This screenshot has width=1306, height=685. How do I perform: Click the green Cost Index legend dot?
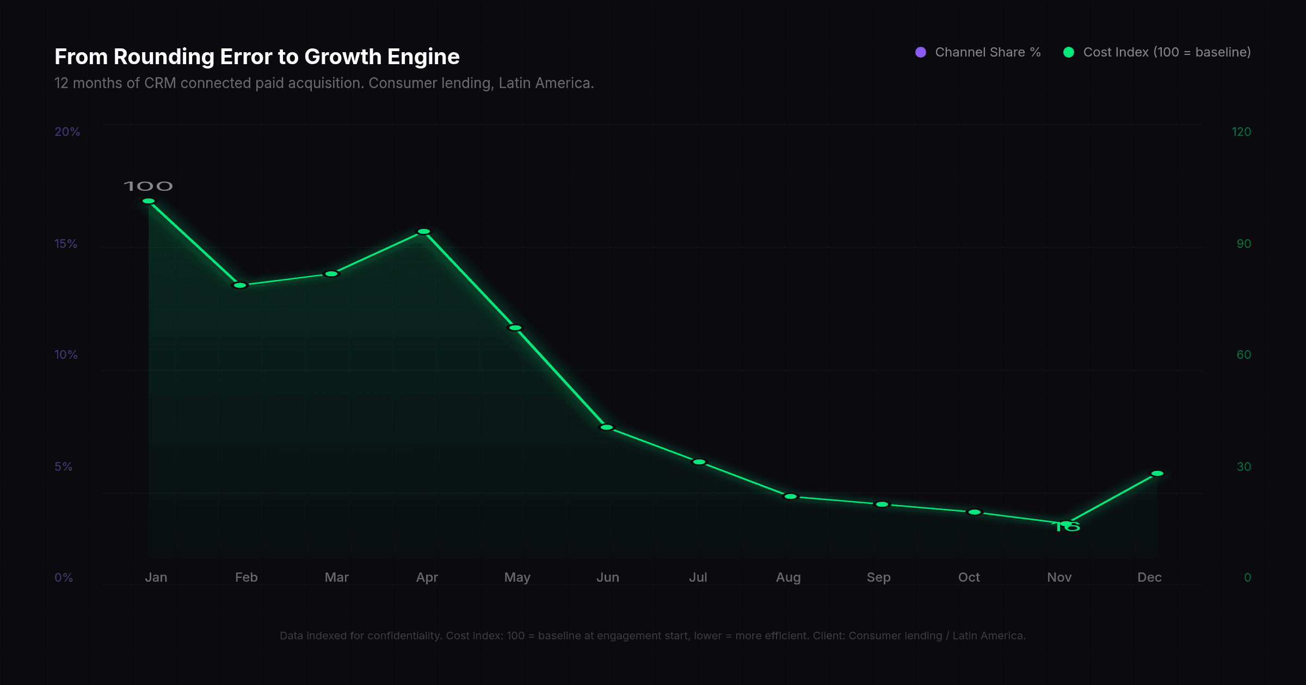[x=1069, y=52]
